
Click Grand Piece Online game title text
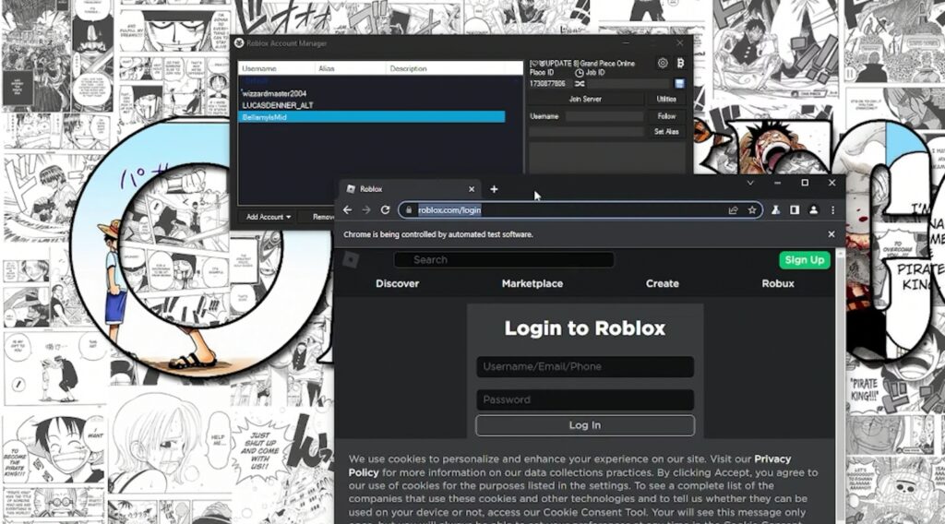pyautogui.click(x=607, y=64)
